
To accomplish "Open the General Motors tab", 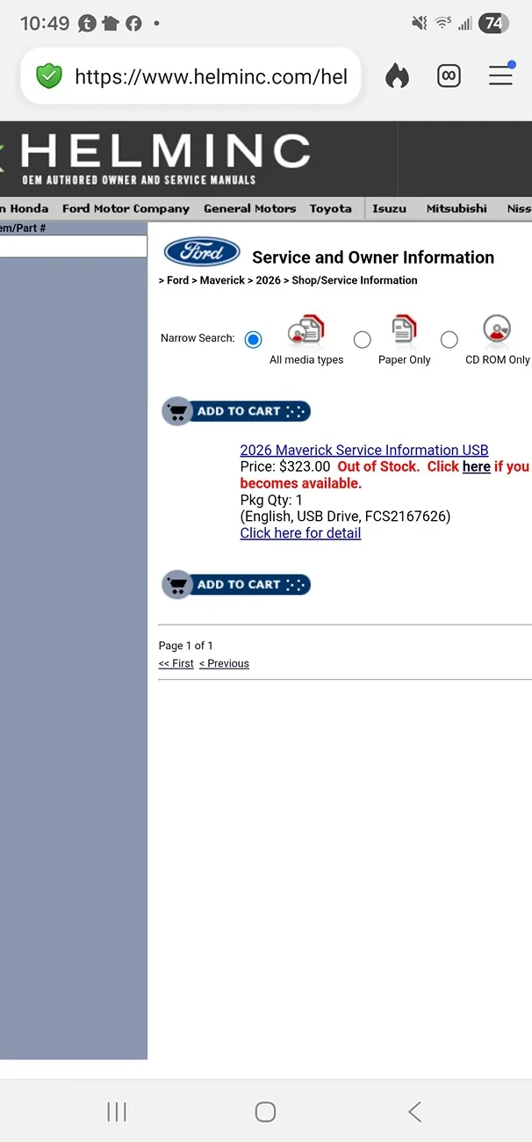I will point(250,209).
